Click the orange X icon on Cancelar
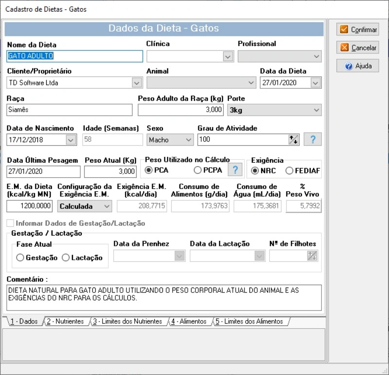The height and width of the screenshot is (375, 389). (x=344, y=47)
